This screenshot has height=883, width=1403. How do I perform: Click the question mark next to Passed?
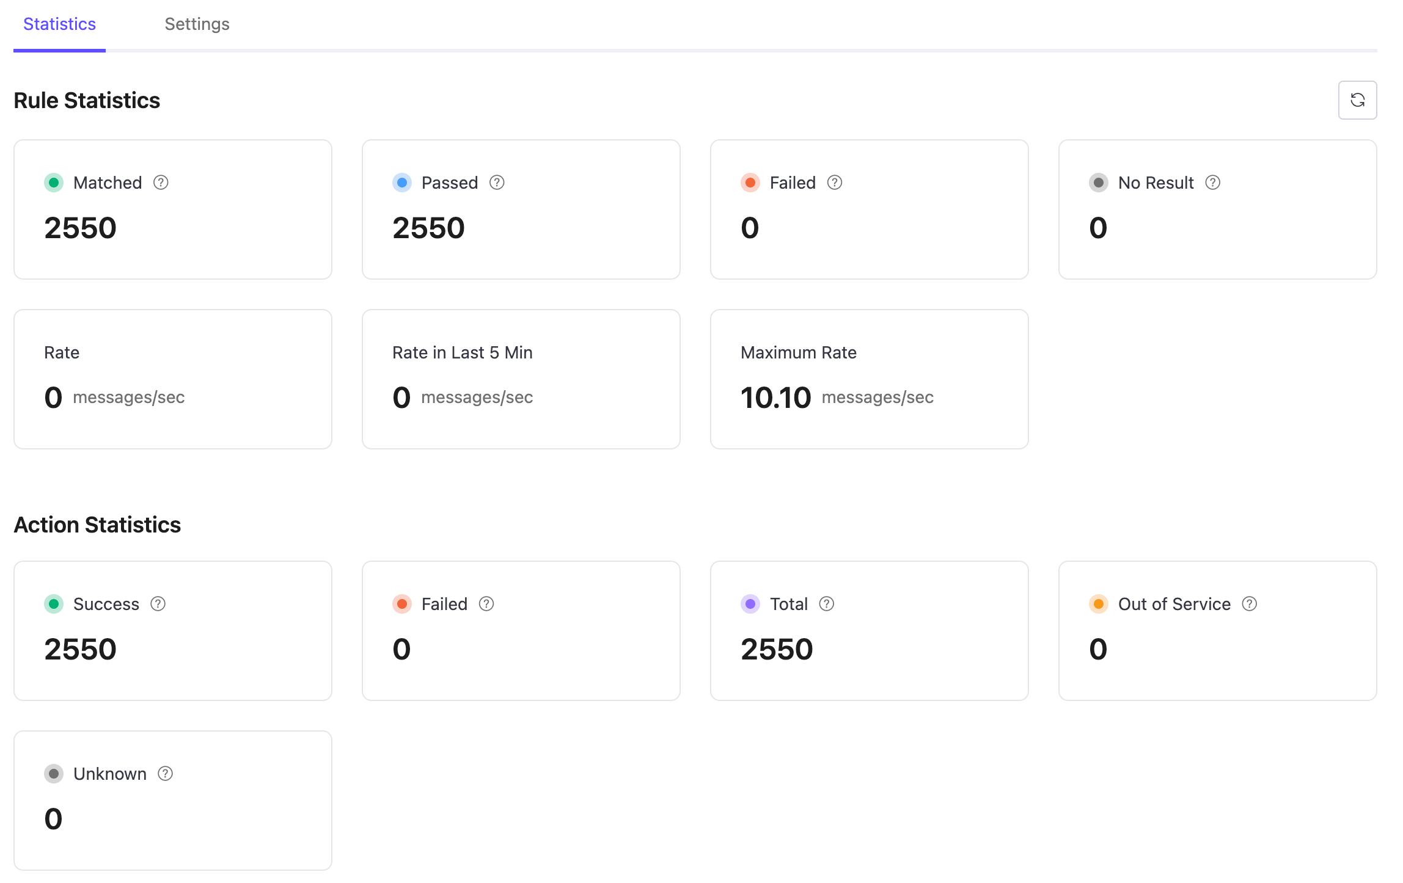click(497, 182)
